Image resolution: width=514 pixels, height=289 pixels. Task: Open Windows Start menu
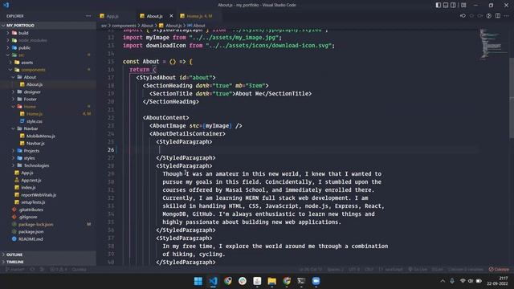point(198,281)
